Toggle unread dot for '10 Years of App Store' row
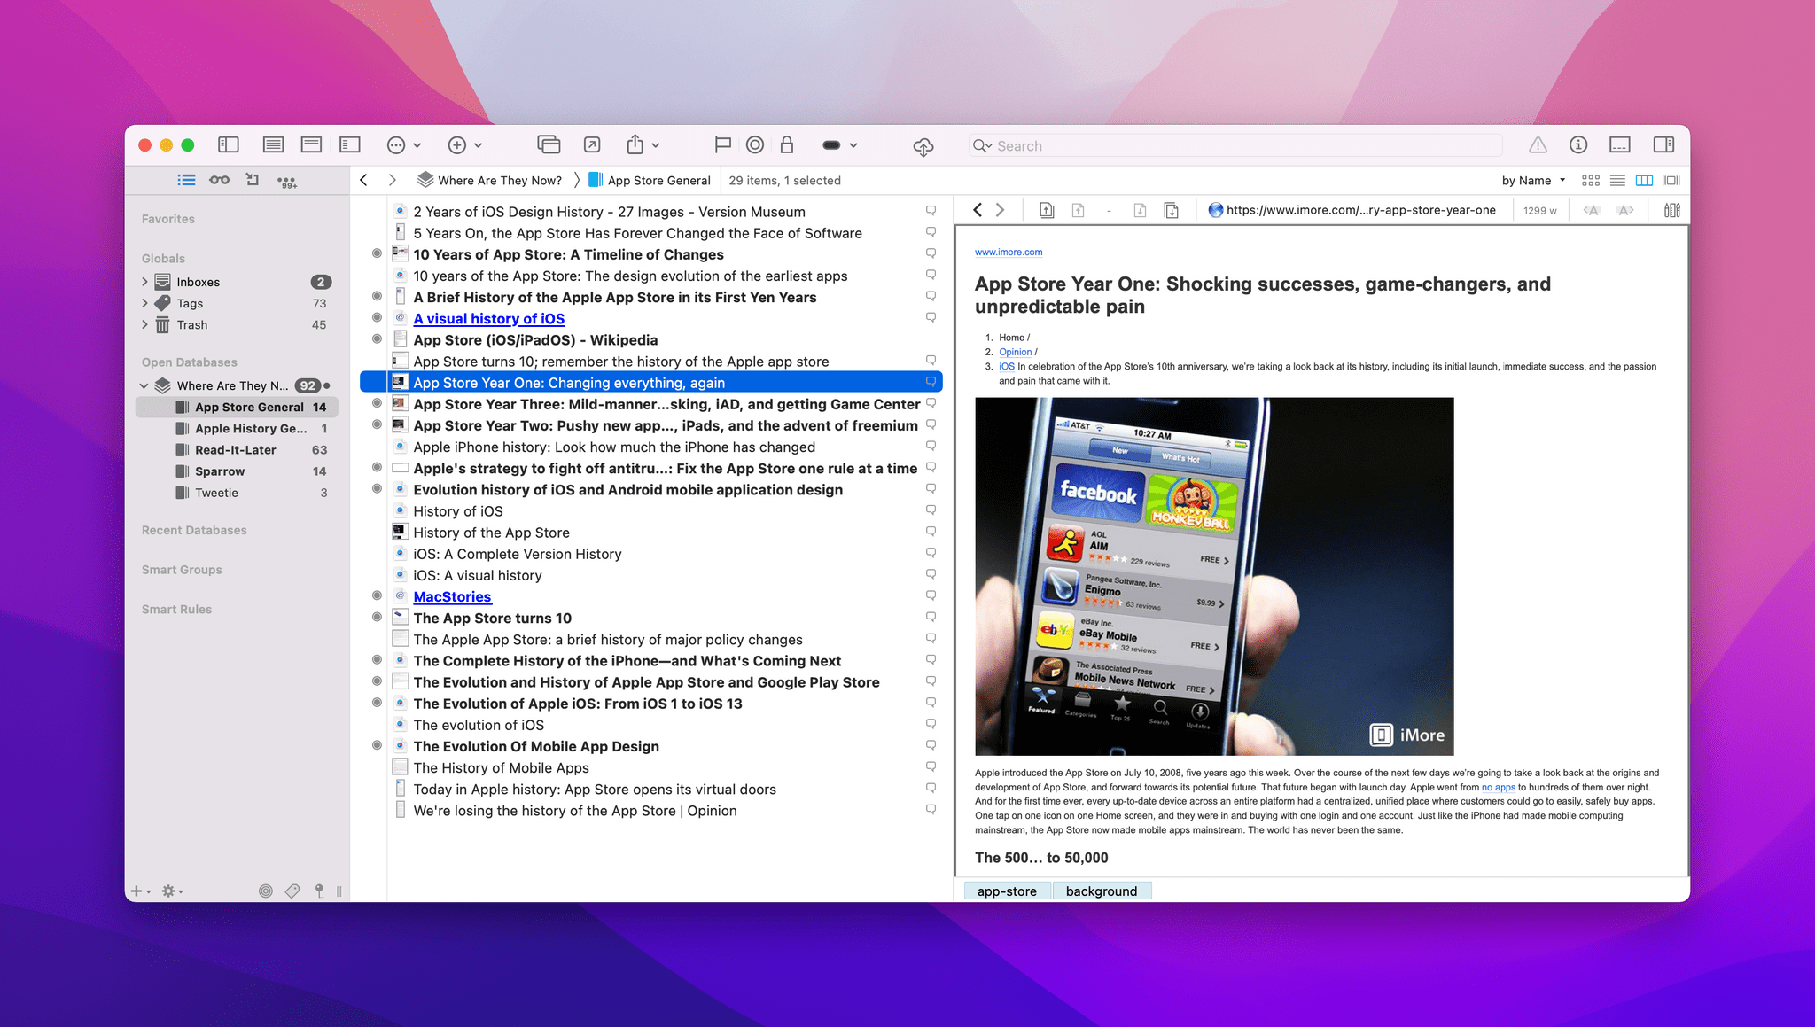This screenshot has width=1815, height=1027. [x=377, y=253]
